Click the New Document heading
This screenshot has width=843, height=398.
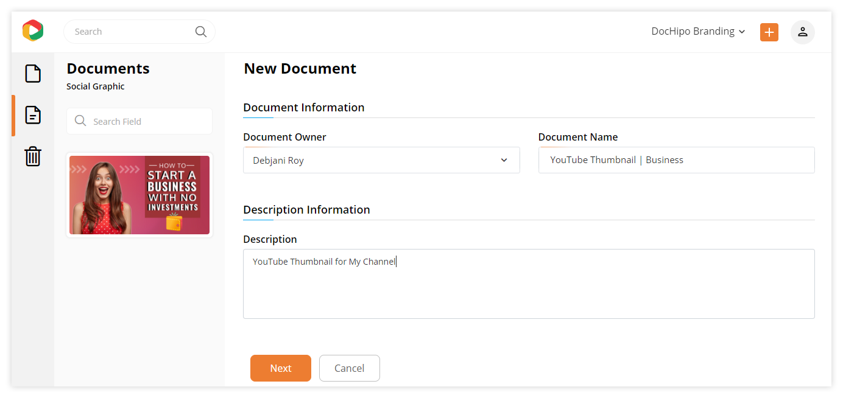click(x=300, y=69)
